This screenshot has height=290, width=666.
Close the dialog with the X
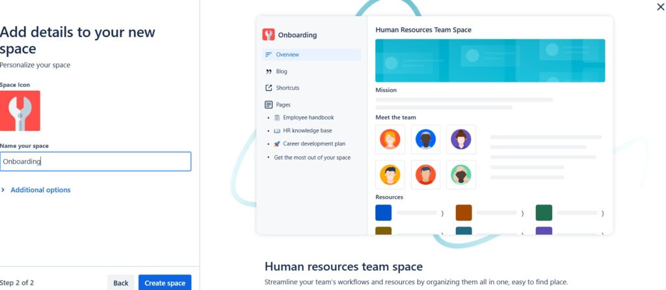tap(661, 6)
